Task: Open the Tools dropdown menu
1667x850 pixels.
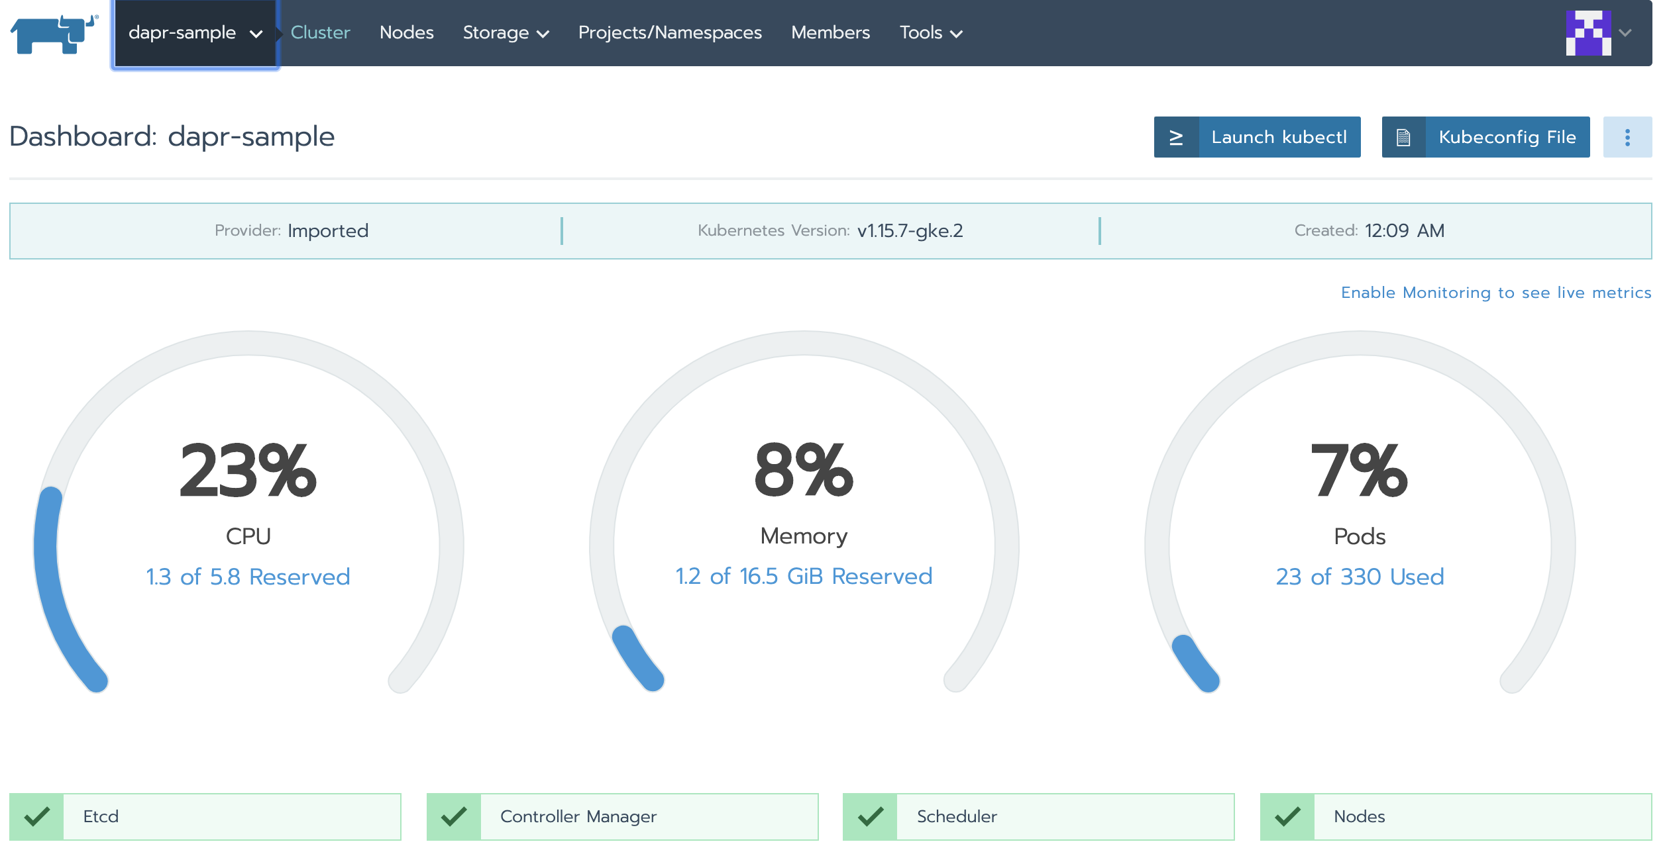Action: (930, 33)
